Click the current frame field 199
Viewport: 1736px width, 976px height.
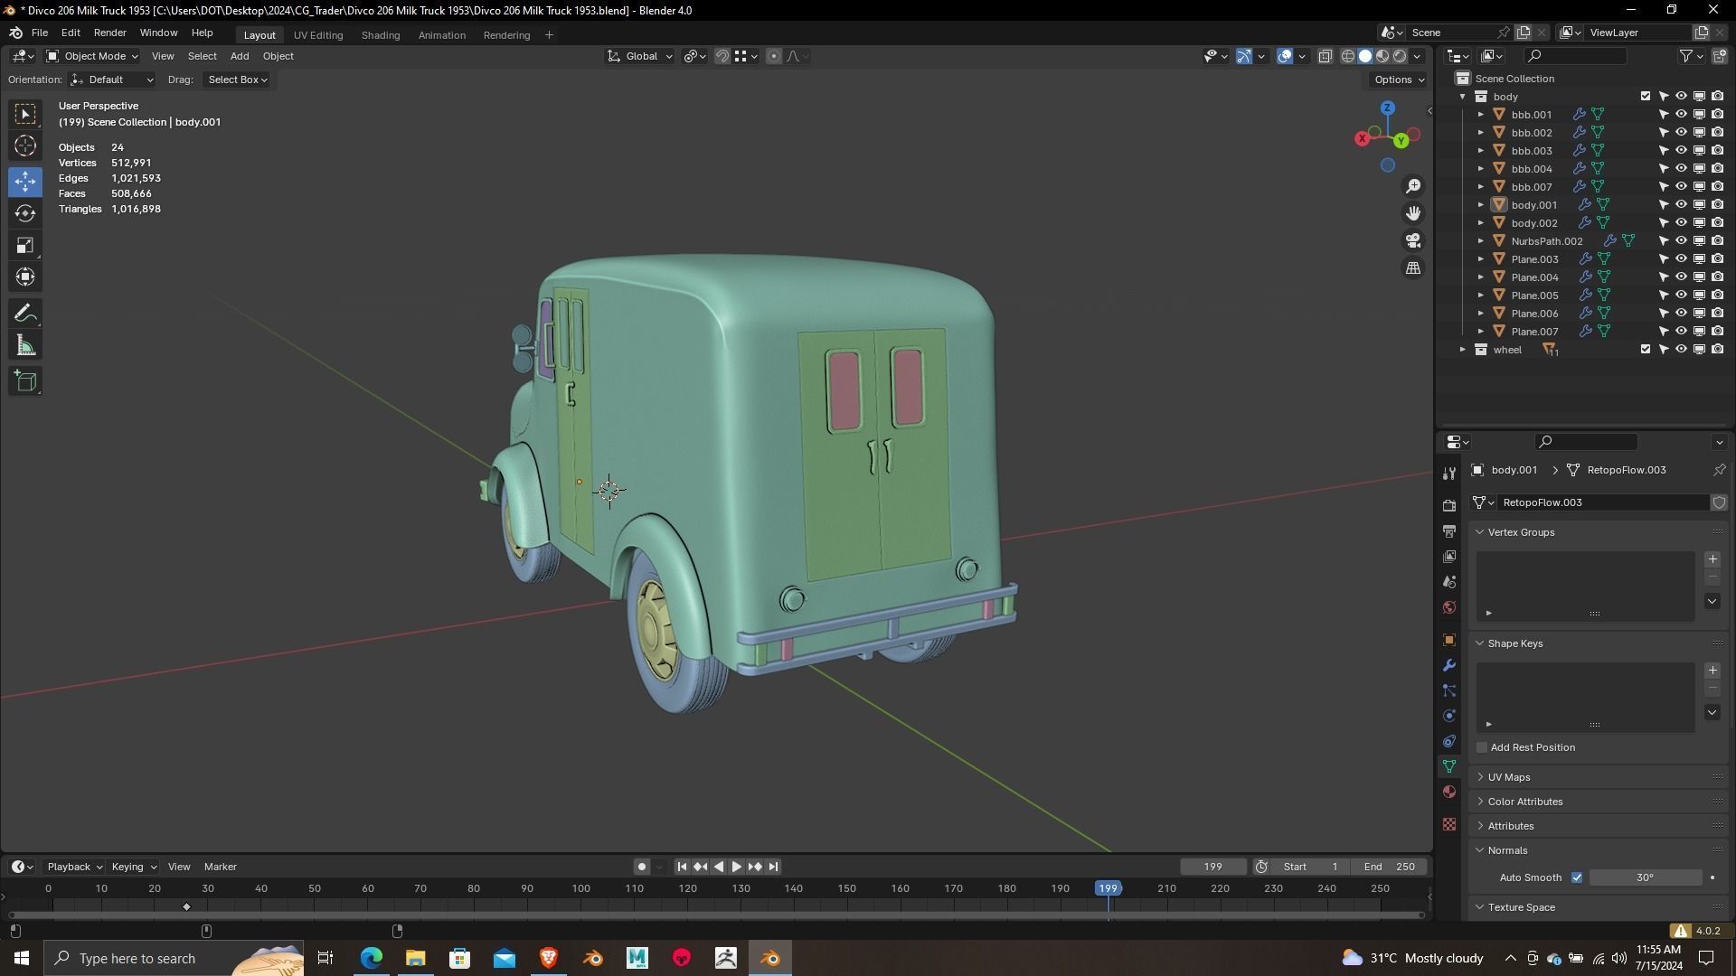click(x=1212, y=867)
